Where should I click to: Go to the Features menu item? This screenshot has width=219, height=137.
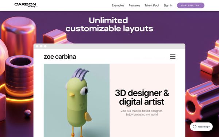[x=134, y=5]
